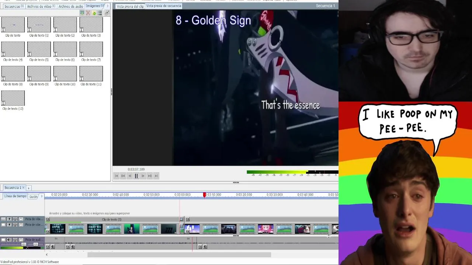
Task: Select Vista previa de secuencia tab
Action: 164,6
